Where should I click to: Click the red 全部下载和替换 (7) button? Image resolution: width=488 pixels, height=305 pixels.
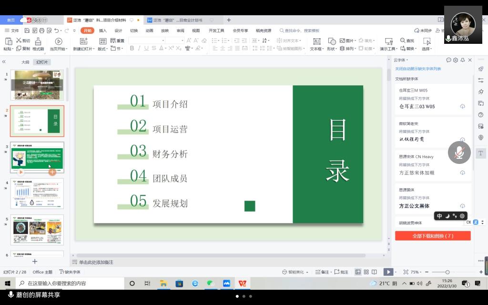click(433, 236)
